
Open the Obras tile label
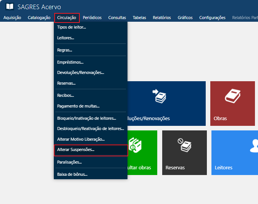point(220,118)
